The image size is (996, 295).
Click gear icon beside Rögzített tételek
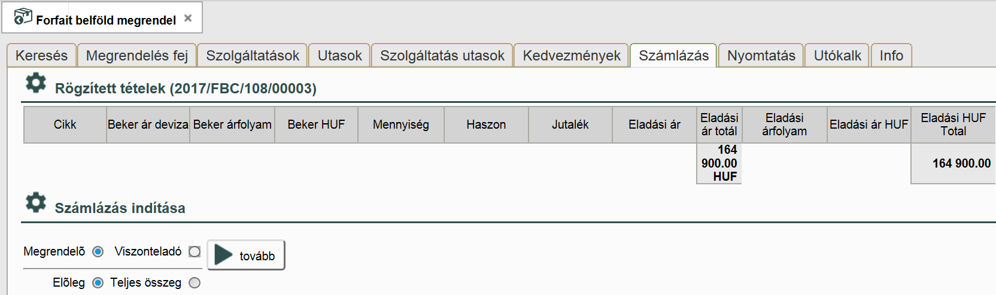point(36,83)
